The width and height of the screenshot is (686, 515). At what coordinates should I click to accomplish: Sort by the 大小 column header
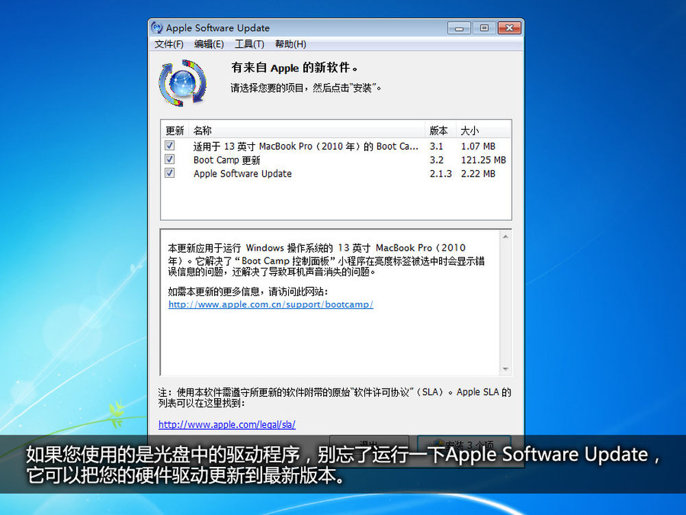[484, 130]
